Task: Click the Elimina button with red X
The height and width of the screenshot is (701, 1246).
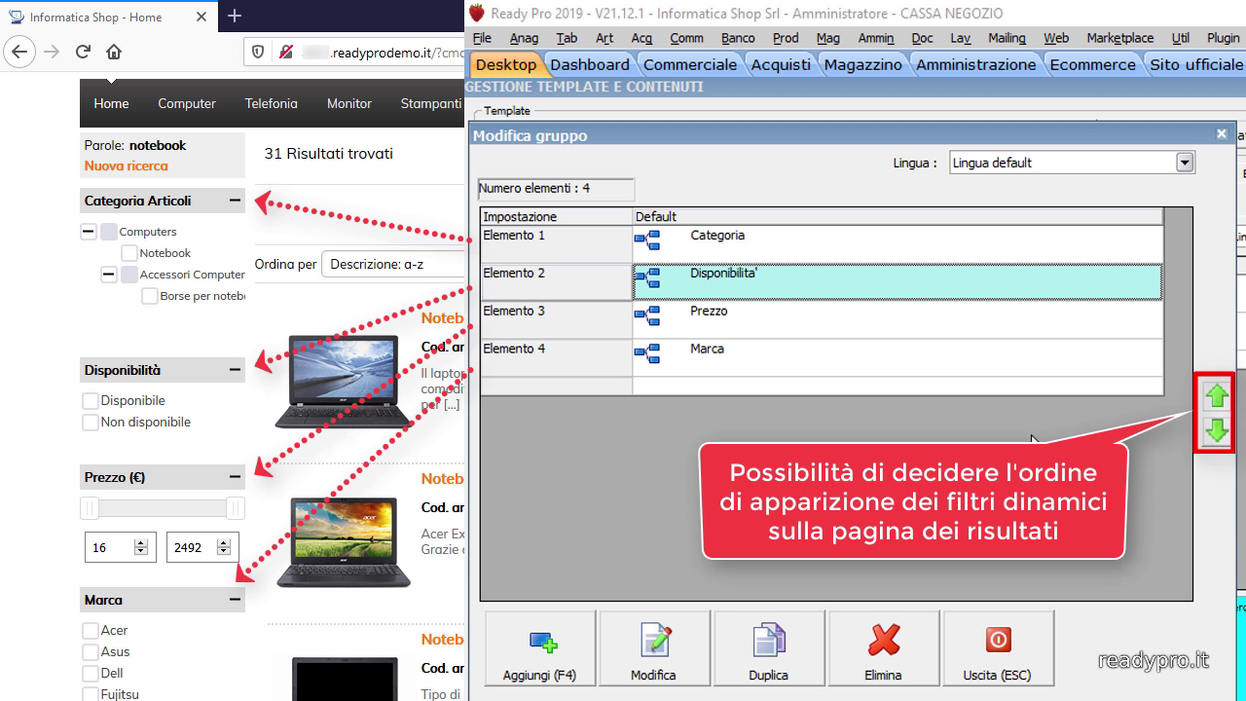Action: (884, 649)
